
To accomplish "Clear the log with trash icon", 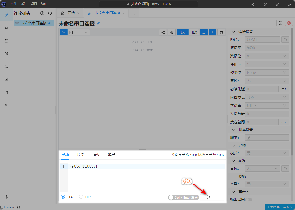I will tap(221, 32).
